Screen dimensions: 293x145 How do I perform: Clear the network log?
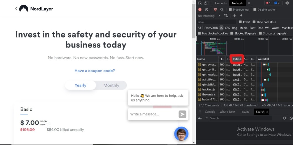[206, 10]
